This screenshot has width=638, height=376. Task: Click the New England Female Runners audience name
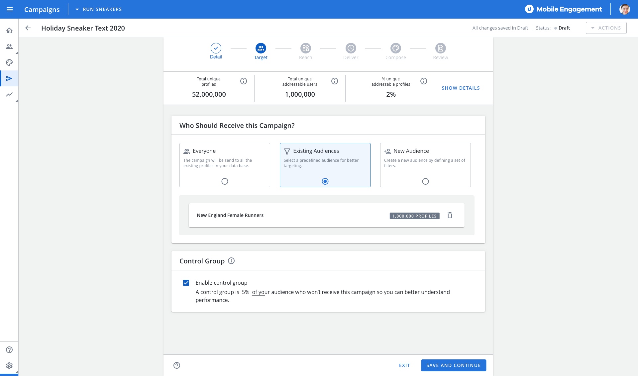pos(230,215)
